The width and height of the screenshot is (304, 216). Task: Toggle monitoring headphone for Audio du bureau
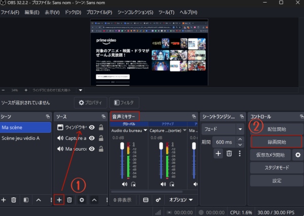pyautogui.click(x=133, y=184)
